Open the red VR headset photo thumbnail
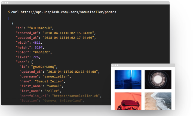The image size is (196, 116). 128,101
